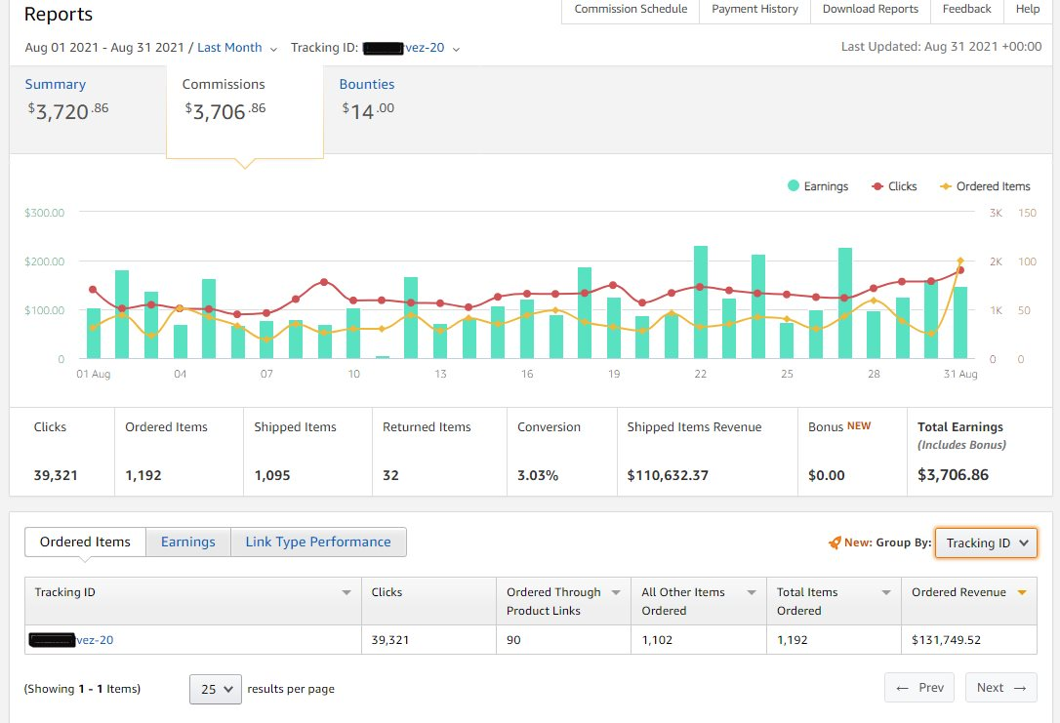Click the Last Updated Aug 31 2021 text

[x=941, y=47]
